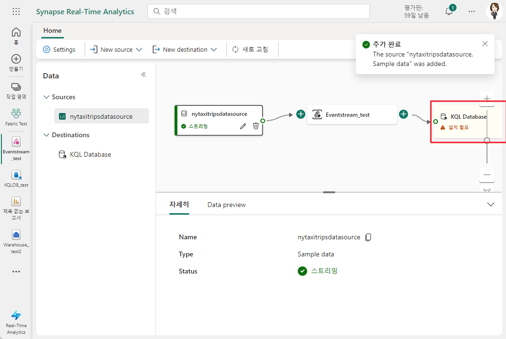Collapse the Data pane with double chevron
Screen dimensions: 506x339
point(144,75)
